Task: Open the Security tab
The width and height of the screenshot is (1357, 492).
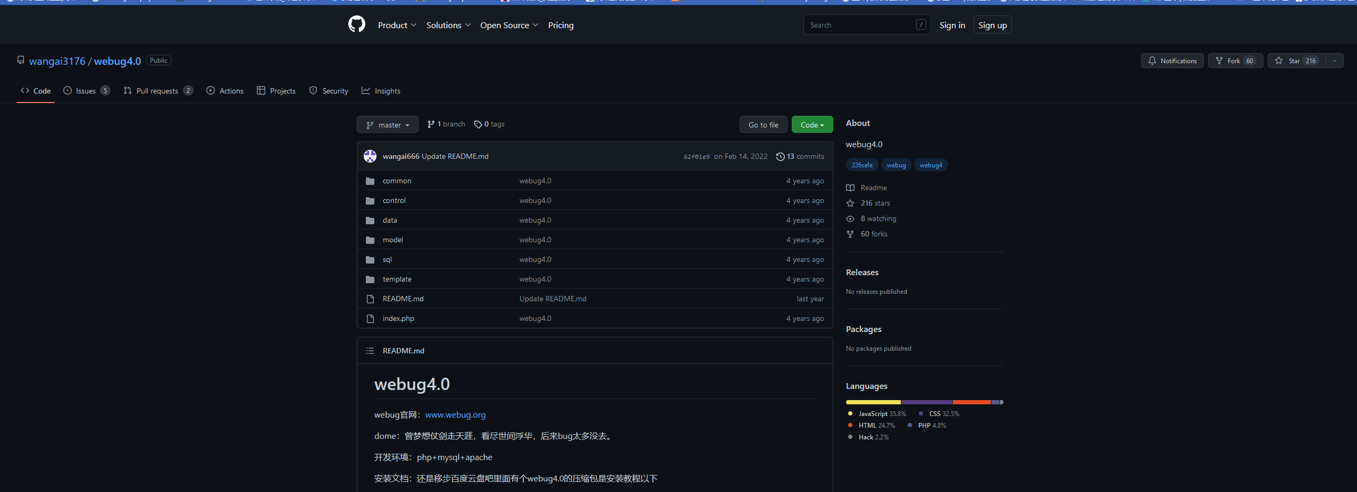Action: click(329, 91)
